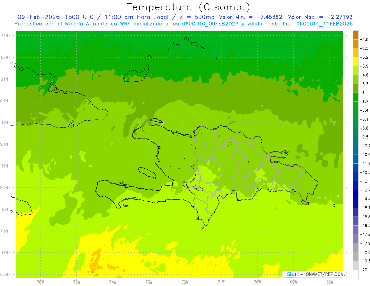
Task: Click the "-9.5" color scale value
Action: 364,137
